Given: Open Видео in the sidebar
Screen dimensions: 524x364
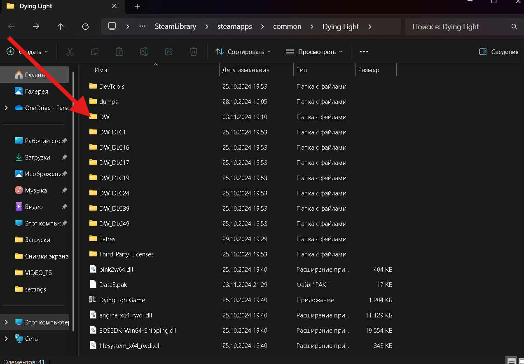Looking at the screenshot, I should click(35, 207).
